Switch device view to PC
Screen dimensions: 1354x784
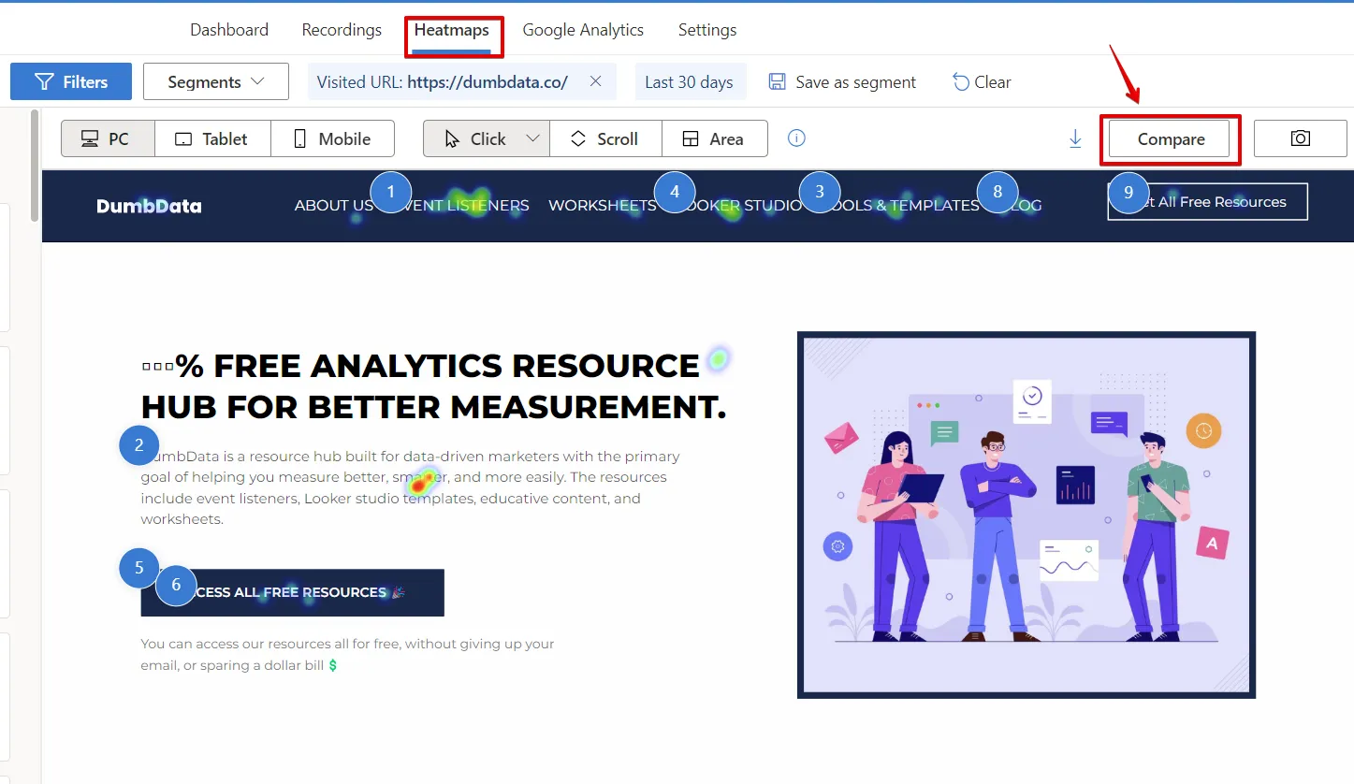108,138
